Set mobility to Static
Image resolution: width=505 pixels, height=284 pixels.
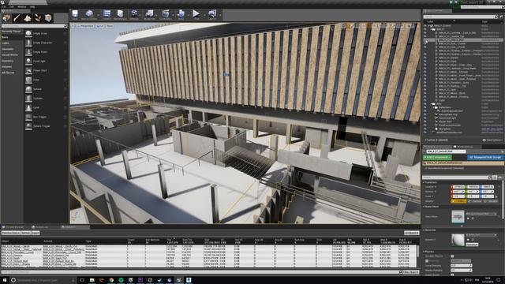pyautogui.click(x=458, y=201)
